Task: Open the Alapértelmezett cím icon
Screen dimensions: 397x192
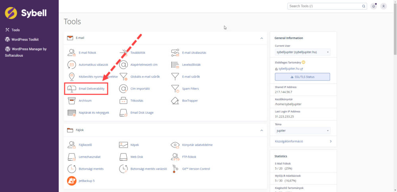Action: click(x=123, y=65)
